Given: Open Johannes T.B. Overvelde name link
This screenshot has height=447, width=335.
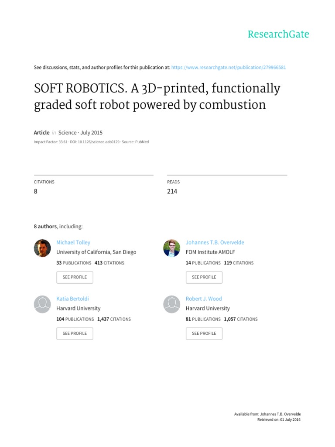Looking at the screenshot, I should (215, 242).
